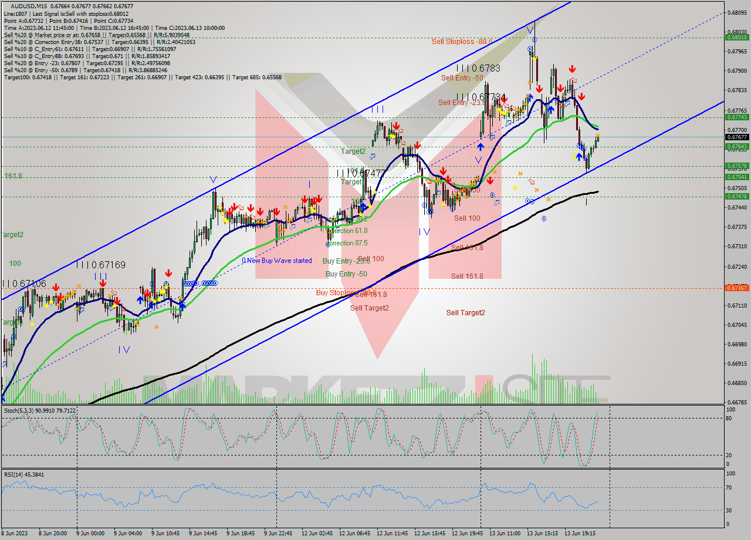Click the '9 Jun 14:45' time label

(x=202, y=534)
